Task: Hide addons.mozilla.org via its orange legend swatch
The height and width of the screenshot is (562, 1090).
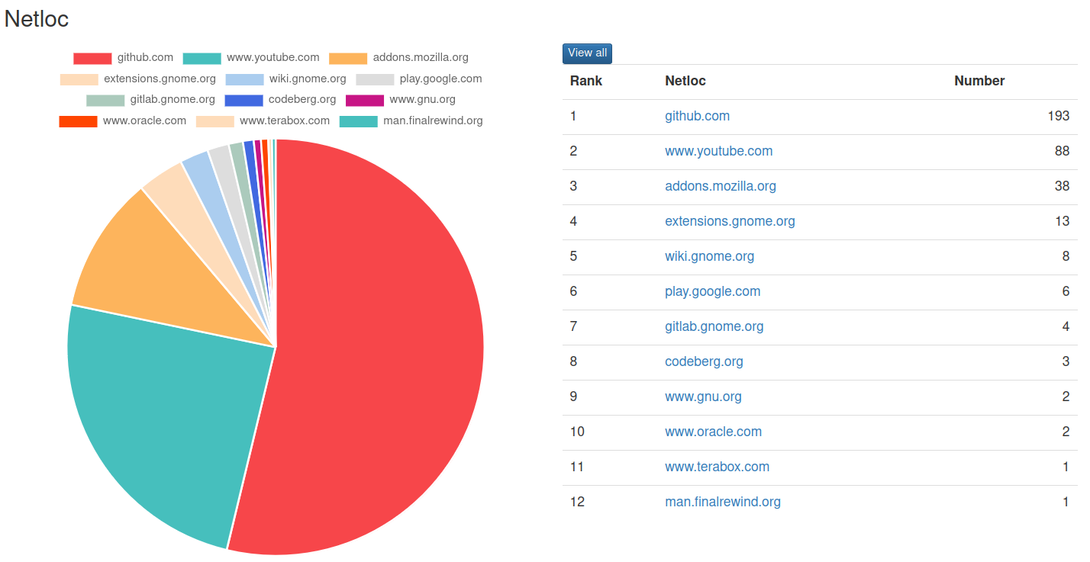Action: click(348, 58)
